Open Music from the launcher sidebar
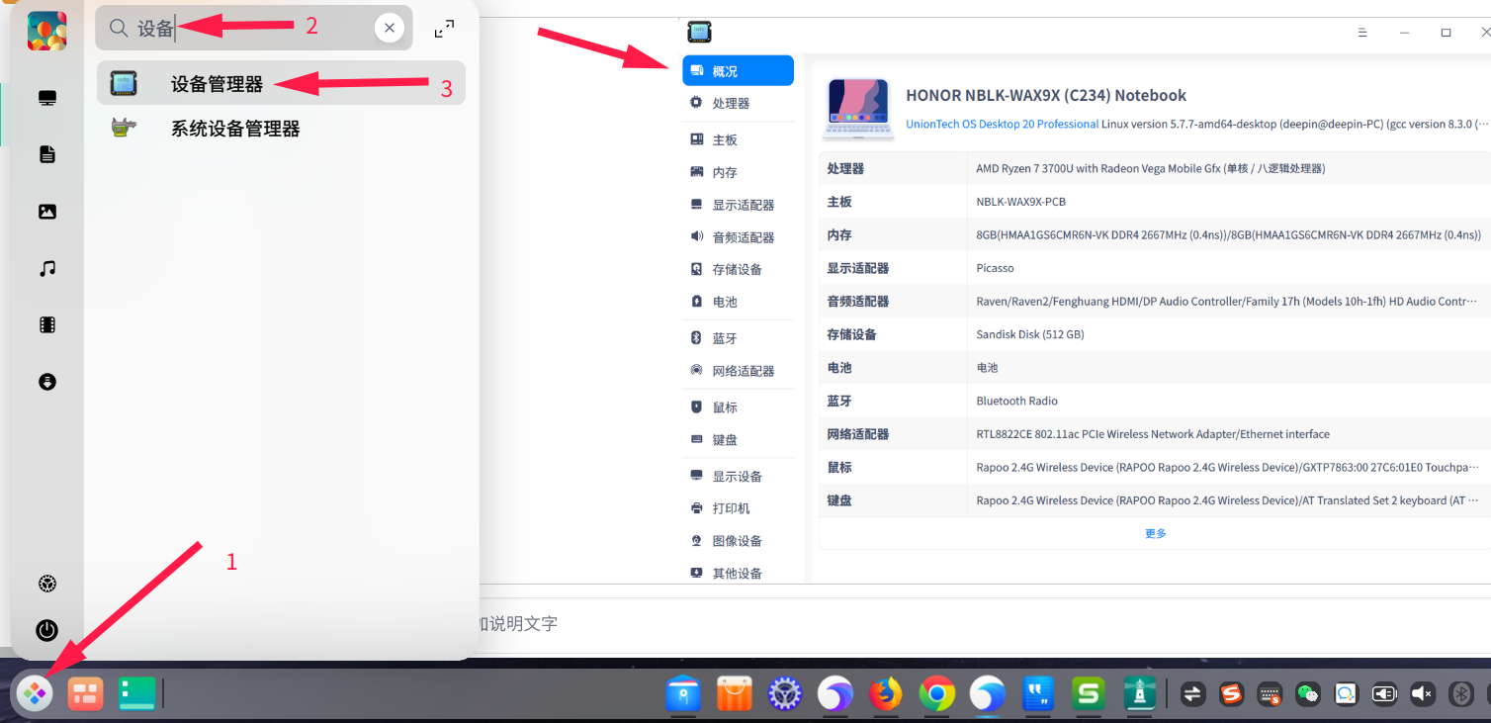 point(47,268)
